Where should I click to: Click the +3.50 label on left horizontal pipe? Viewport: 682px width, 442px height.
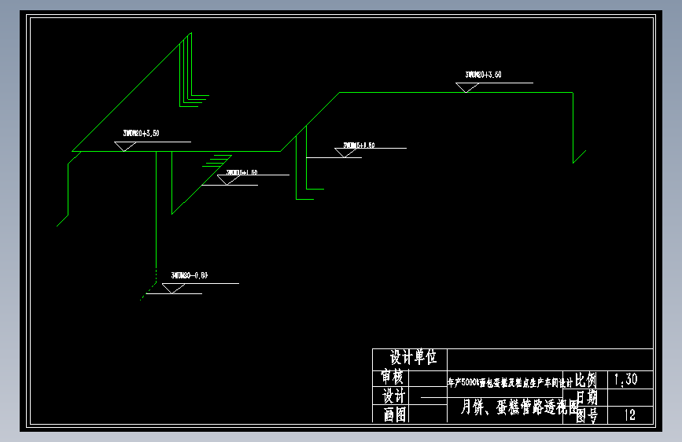coord(141,133)
